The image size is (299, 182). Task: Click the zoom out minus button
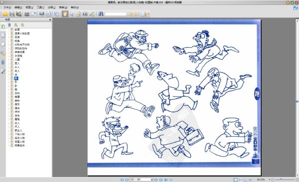click(x=273, y=180)
